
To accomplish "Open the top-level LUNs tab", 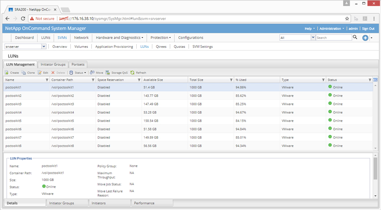I will click(x=46, y=38).
